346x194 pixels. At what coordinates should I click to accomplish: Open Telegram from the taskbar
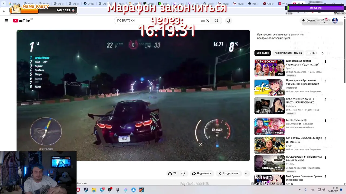click(102, 190)
